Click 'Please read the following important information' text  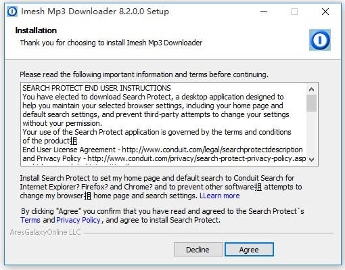coord(144,74)
